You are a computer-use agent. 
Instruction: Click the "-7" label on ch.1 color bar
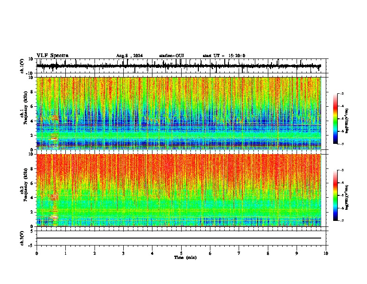coord(342,144)
